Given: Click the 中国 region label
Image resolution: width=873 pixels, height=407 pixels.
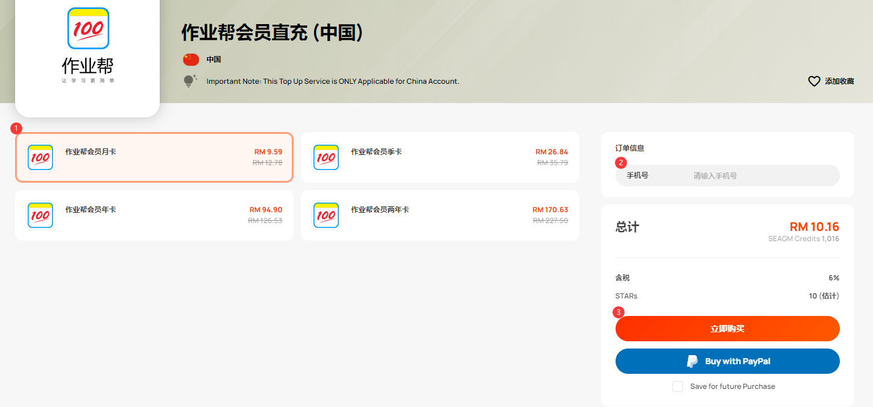Looking at the screenshot, I should (213, 60).
